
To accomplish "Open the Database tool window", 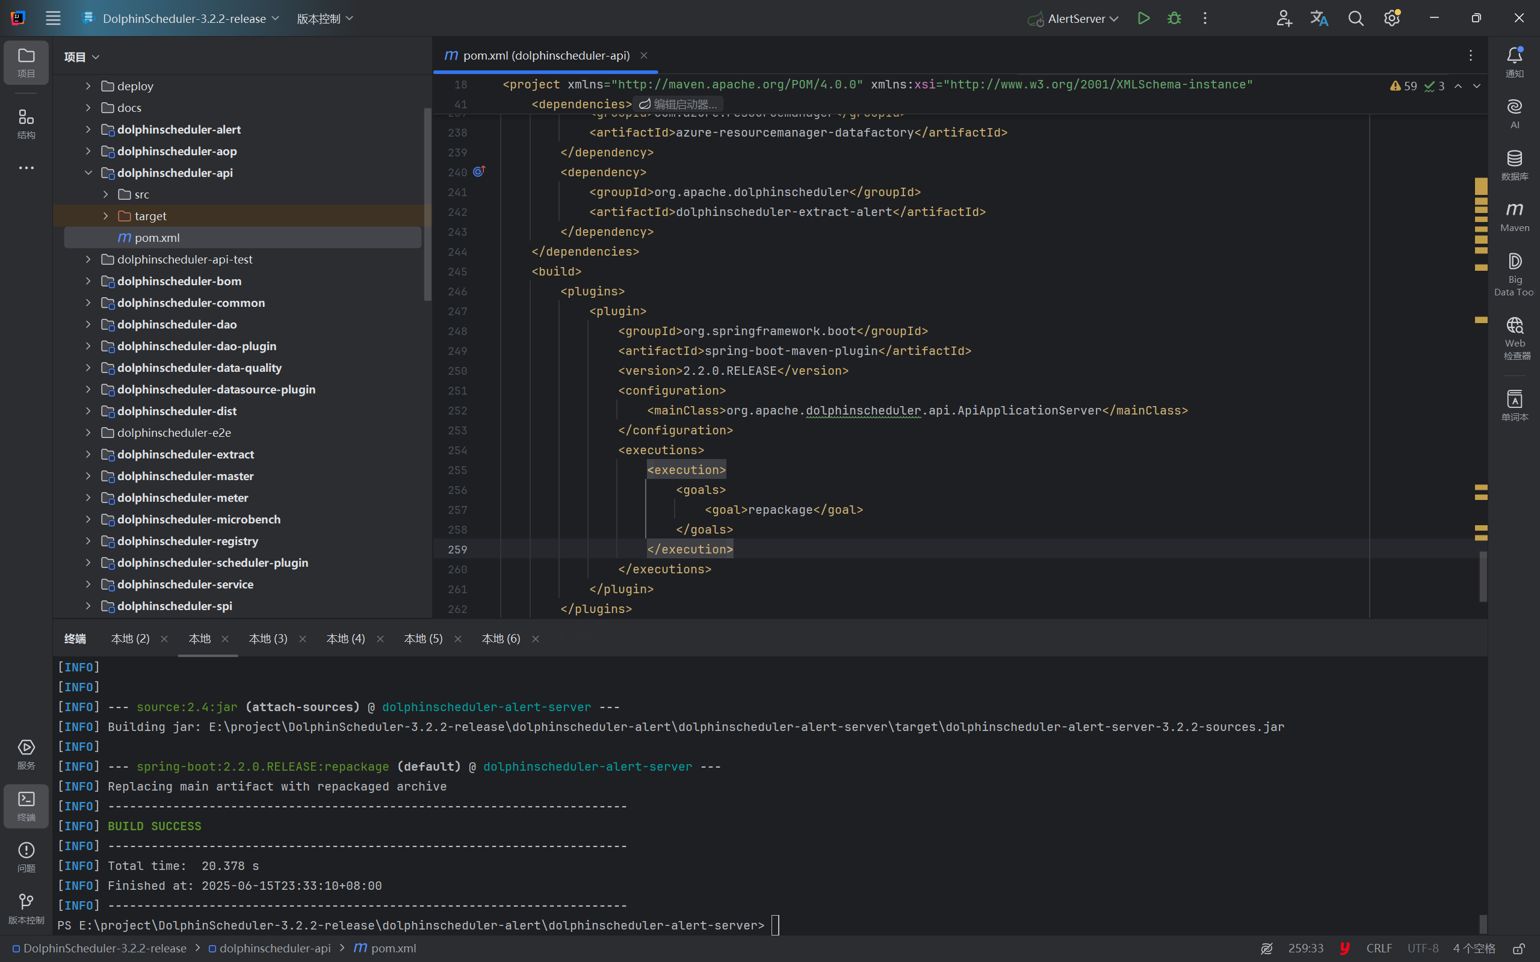I will point(1514,165).
